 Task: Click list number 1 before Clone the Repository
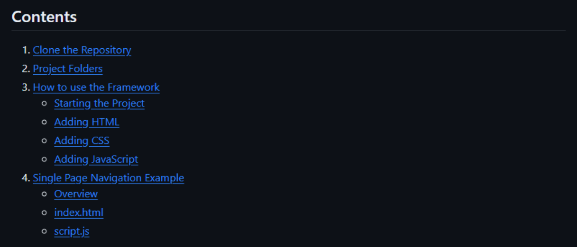click(26, 50)
